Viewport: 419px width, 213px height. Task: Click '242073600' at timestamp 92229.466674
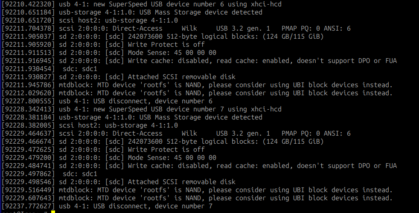pyautogui.click(x=145, y=142)
